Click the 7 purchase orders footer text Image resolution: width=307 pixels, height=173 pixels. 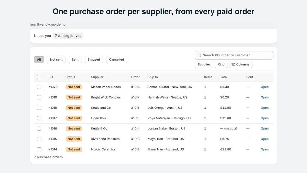click(48, 157)
